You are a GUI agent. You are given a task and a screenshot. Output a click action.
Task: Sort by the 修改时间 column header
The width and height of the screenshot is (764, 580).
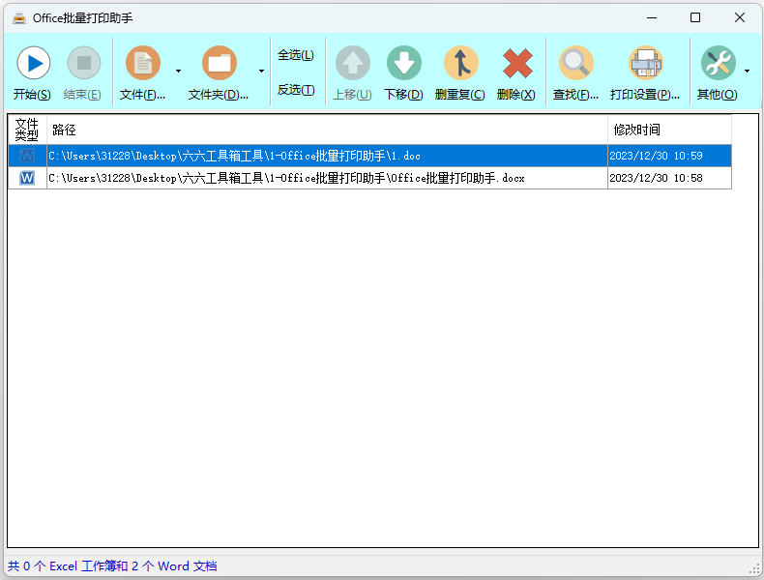[669, 130]
